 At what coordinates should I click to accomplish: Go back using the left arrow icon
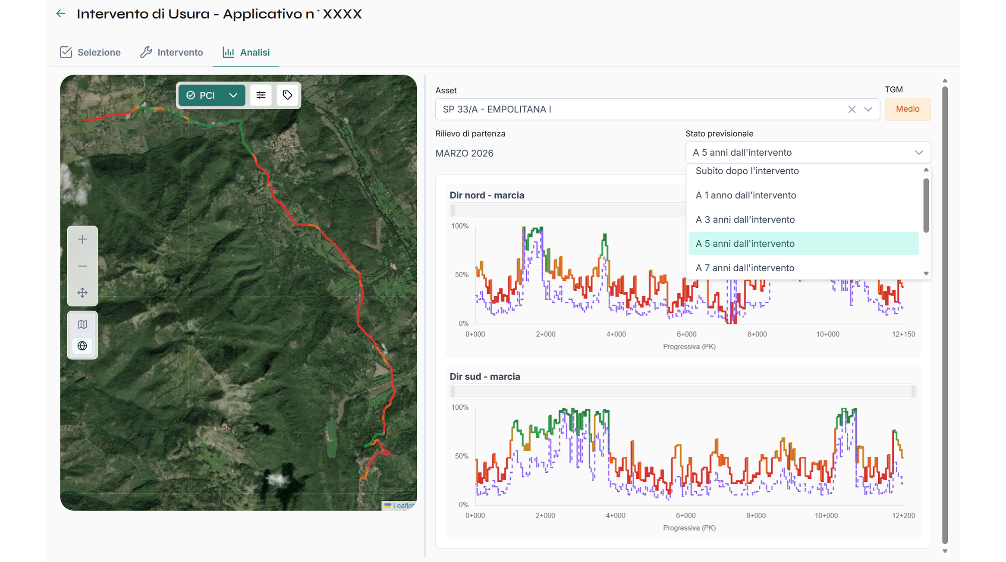[61, 14]
